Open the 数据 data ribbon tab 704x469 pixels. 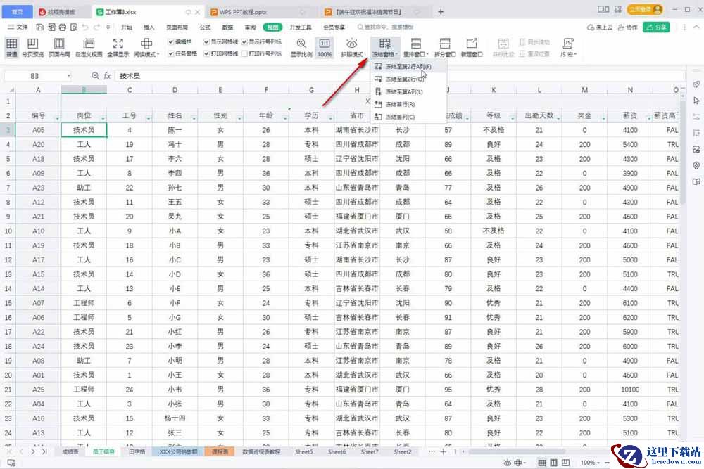[x=227, y=27]
